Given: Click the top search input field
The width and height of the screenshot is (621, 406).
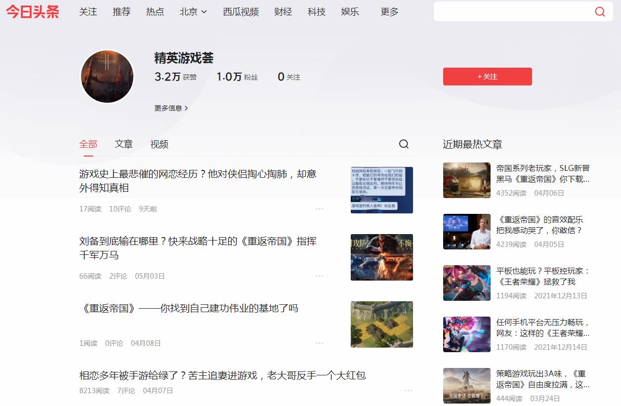Looking at the screenshot, I should point(513,12).
